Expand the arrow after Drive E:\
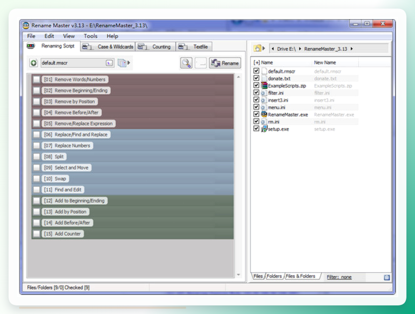 coord(300,49)
